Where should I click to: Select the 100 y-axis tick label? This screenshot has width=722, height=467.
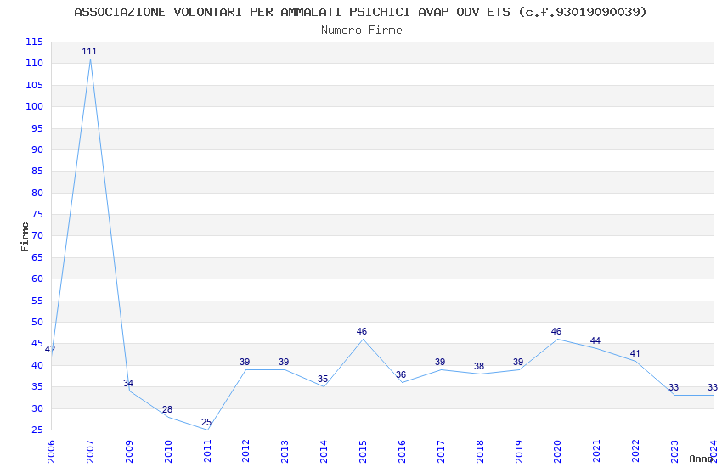[x=34, y=106]
